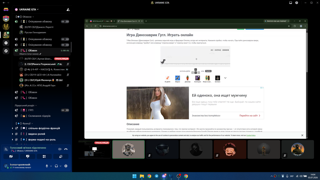This screenshot has width=320, height=180.
Task: Click user Руслан Геннадиевич in waiting channel
Action: click(44, 32)
